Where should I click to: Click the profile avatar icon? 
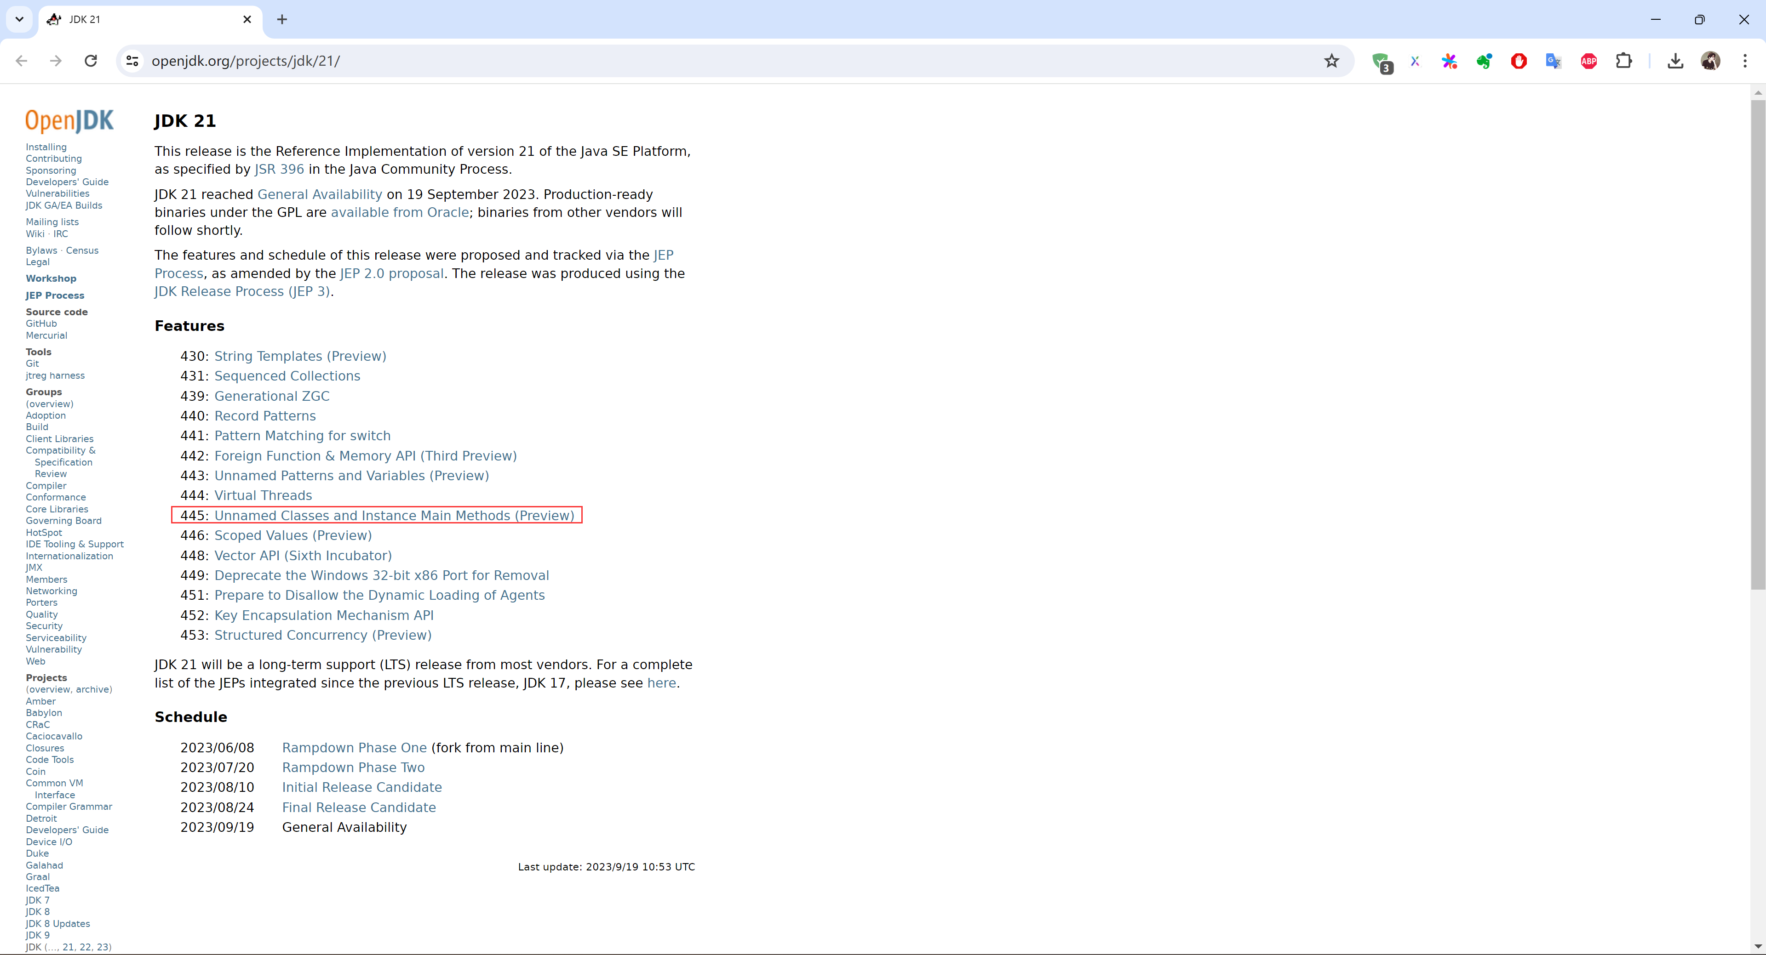(x=1710, y=61)
